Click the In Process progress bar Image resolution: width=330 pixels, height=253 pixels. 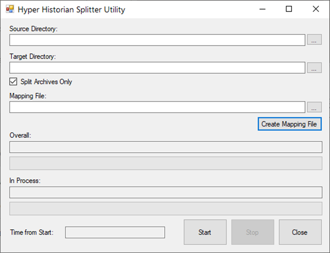tap(166, 209)
